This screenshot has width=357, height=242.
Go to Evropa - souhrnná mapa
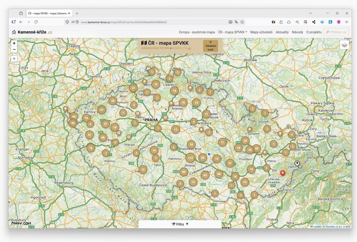coord(197,32)
